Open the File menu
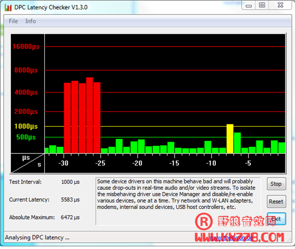The image size is (295, 249). pyautogui.click(x=13, y=21)
